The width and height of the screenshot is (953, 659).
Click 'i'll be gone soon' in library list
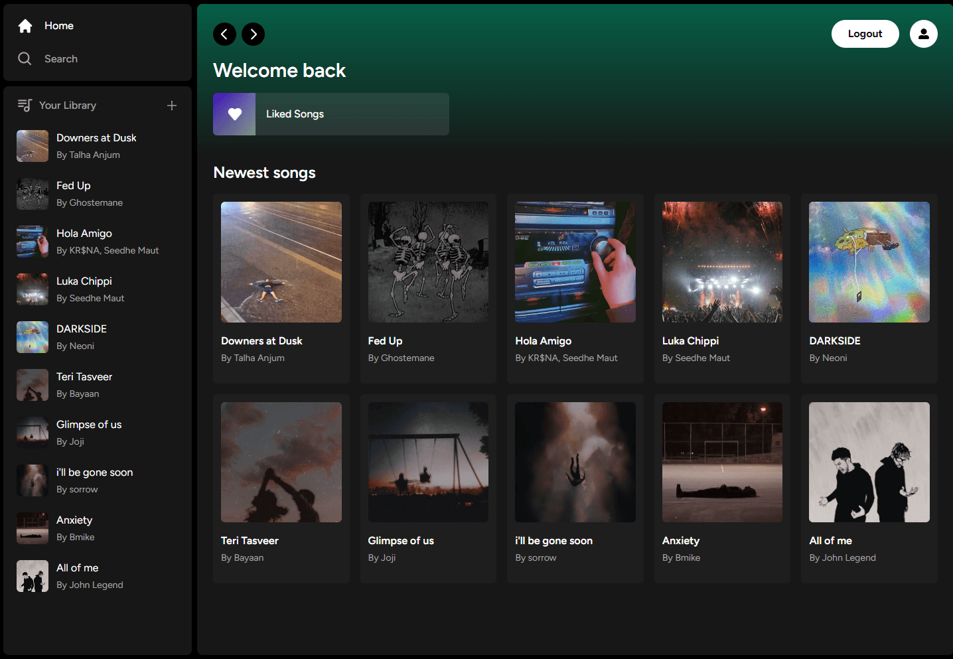95,473
